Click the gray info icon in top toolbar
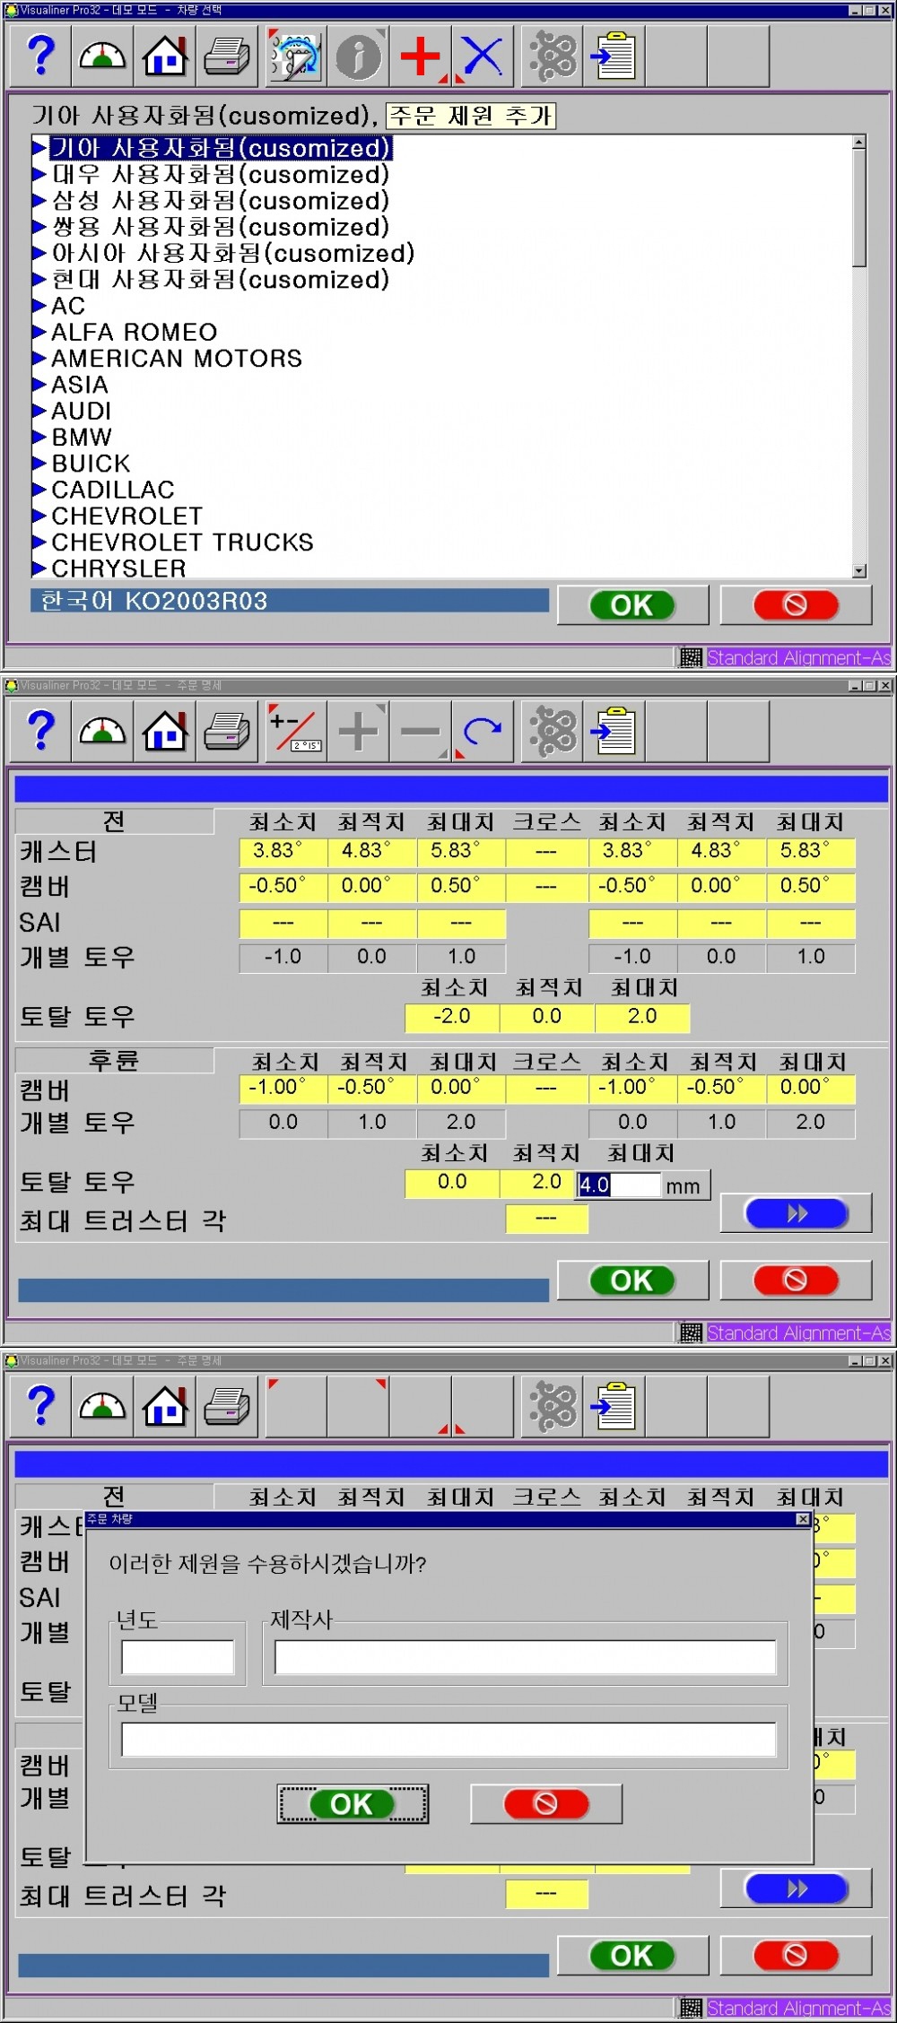Image resolution: width=897 pixels, height=2023 pixels. pos(358,56)
